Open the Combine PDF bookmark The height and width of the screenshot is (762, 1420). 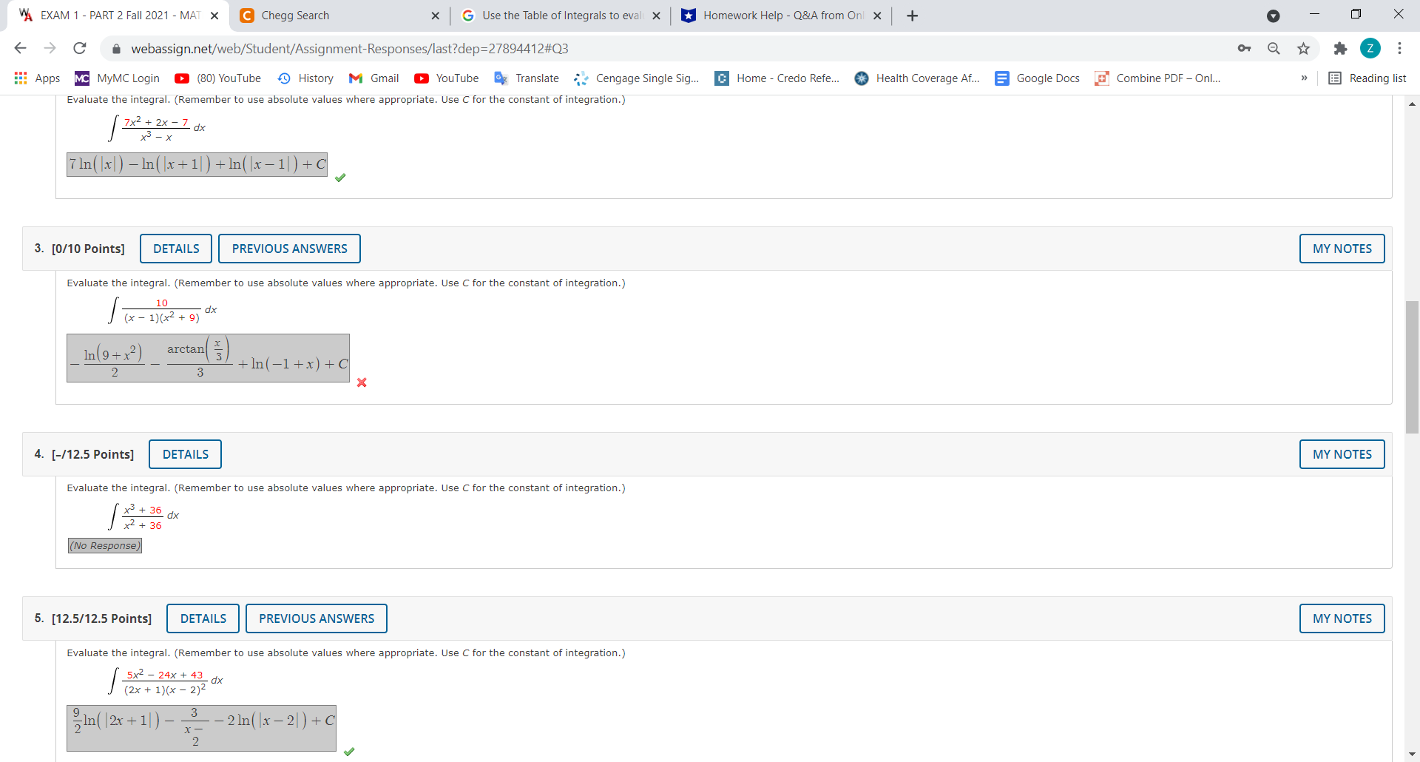[1157, 78]
